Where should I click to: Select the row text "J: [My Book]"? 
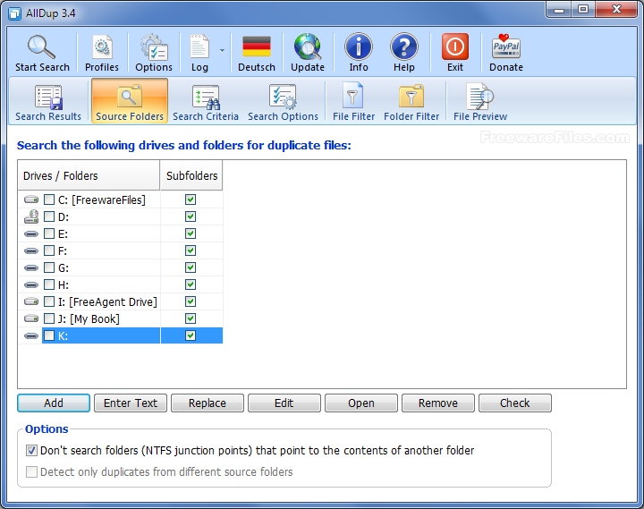[89, 318]
